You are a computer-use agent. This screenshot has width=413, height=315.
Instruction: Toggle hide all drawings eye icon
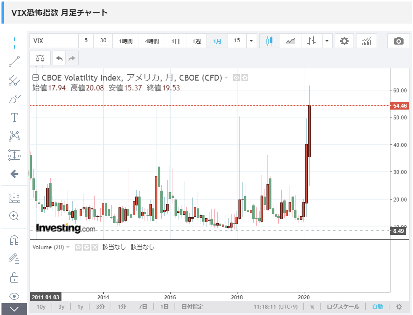[14, 296]
